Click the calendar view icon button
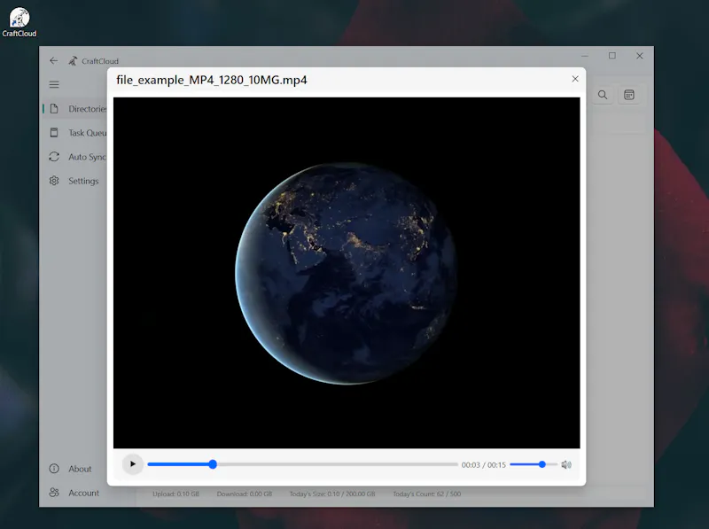 click(629, 95)
